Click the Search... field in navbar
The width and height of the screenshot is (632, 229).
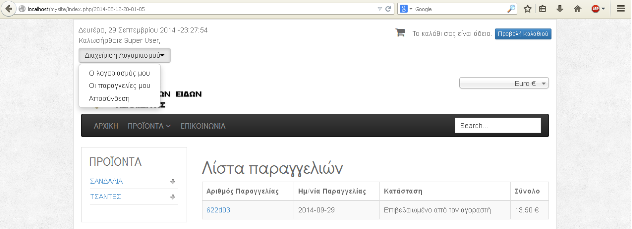coord(498,126)
